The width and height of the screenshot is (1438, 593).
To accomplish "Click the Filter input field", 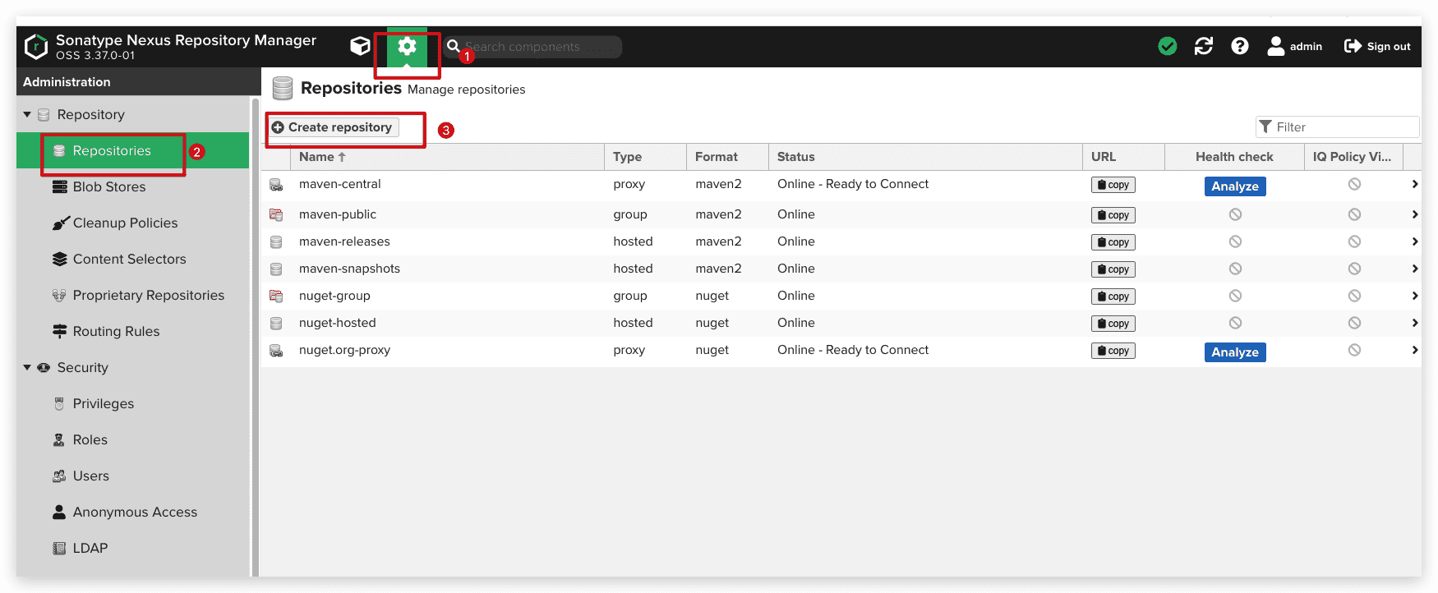I will point(1344,127).
